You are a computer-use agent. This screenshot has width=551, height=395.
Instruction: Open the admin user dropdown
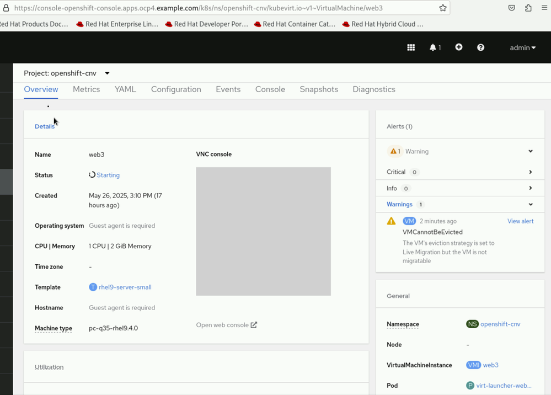(x=522, y=47)
